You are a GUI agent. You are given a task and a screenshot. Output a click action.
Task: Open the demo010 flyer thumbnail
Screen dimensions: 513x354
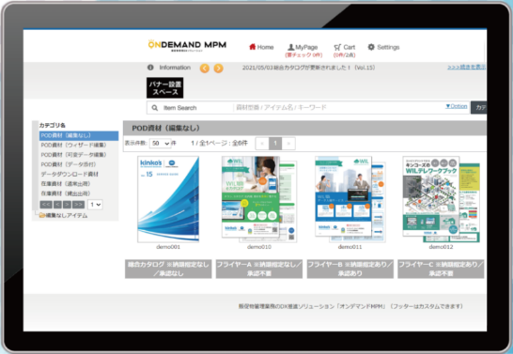pos(259,199)
